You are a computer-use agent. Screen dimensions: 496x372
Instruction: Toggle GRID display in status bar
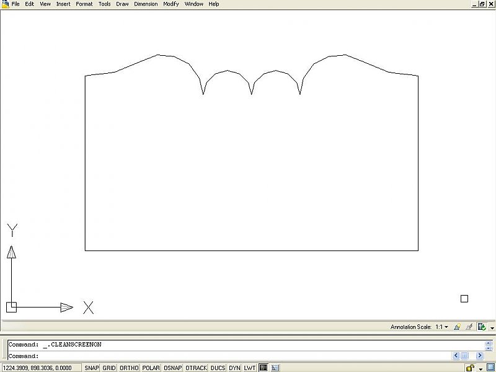coord(109,368)
